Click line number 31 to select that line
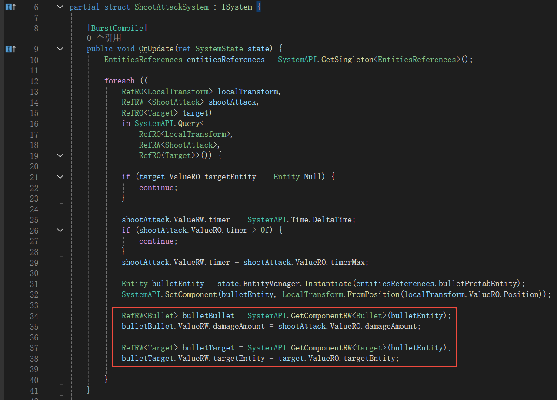This screenshot has width=557, height=400. pos(34,283)
